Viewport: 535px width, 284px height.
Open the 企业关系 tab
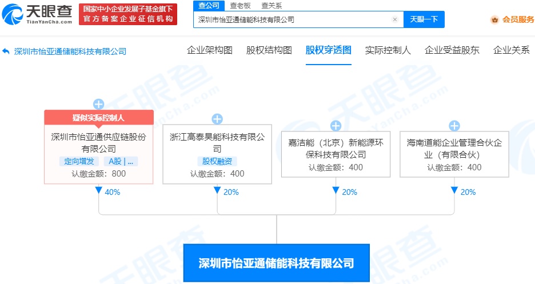click(512, 50)
